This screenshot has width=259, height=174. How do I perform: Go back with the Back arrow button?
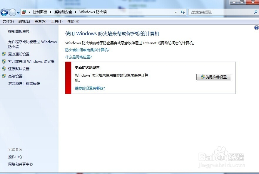pos(4,12)
